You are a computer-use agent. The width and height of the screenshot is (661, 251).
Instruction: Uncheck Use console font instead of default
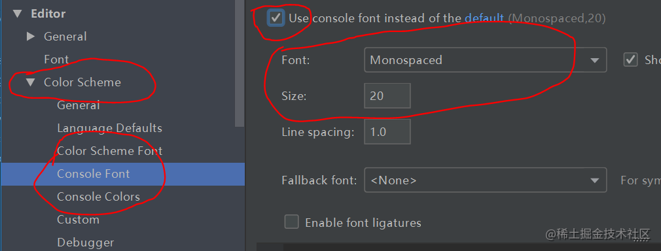coord(276,18)
